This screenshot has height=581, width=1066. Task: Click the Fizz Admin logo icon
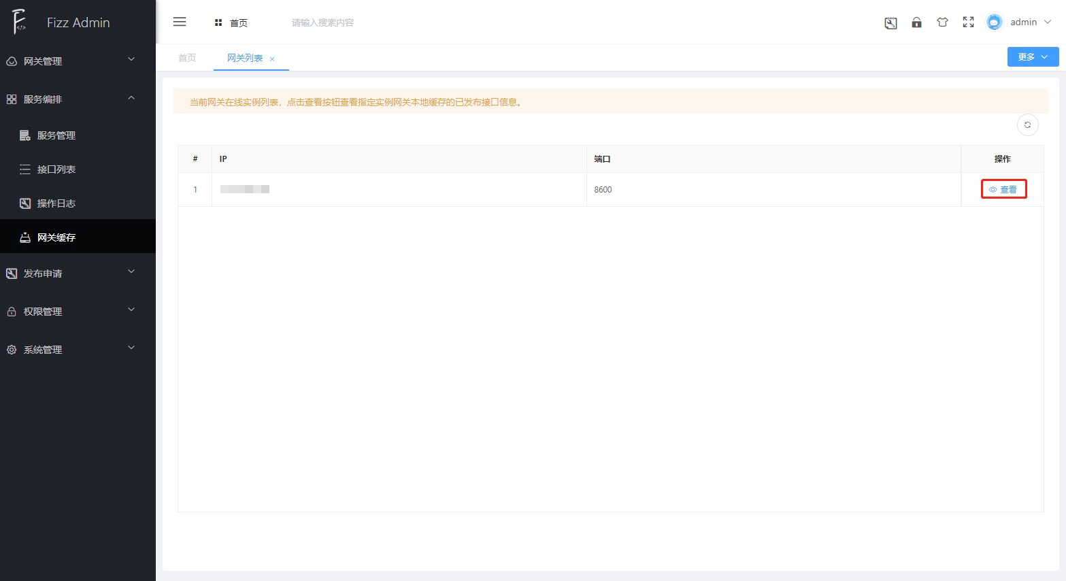pos(18,22)
